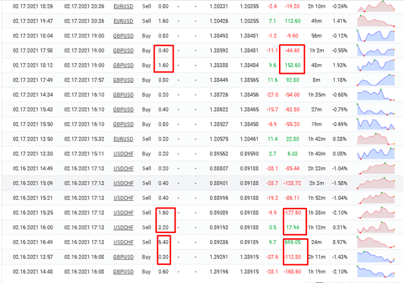The image size is (404, 283).
Task: Open mini chart for -0.12% GBPUSD trade
Action: click(376, 36)
